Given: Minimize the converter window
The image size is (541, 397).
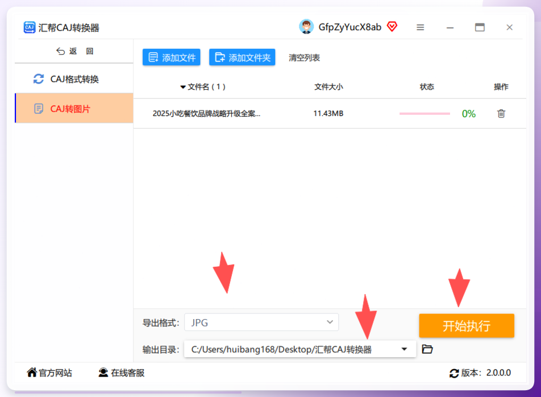Looking at the screenshot, I should coord(450,28).
